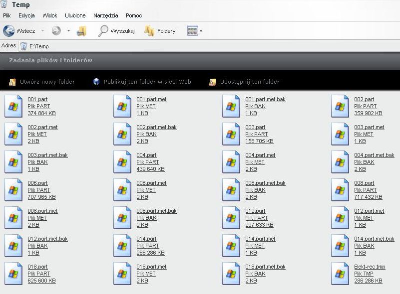The height and width of the screenshot is (294, 400).
Task: Open the views mode dropdown arrow
Action: [201, 31]
